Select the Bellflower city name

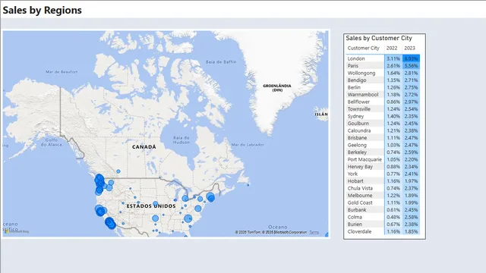click(x=358, y=102)
